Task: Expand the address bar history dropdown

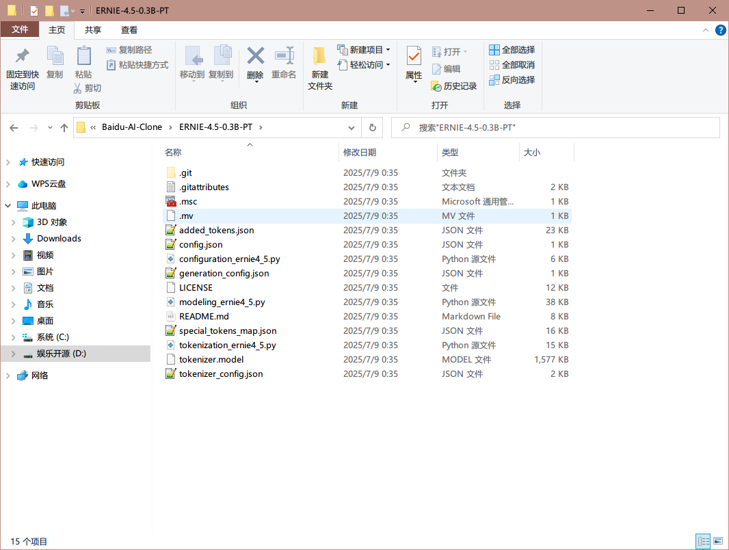Action: point(352,127)
